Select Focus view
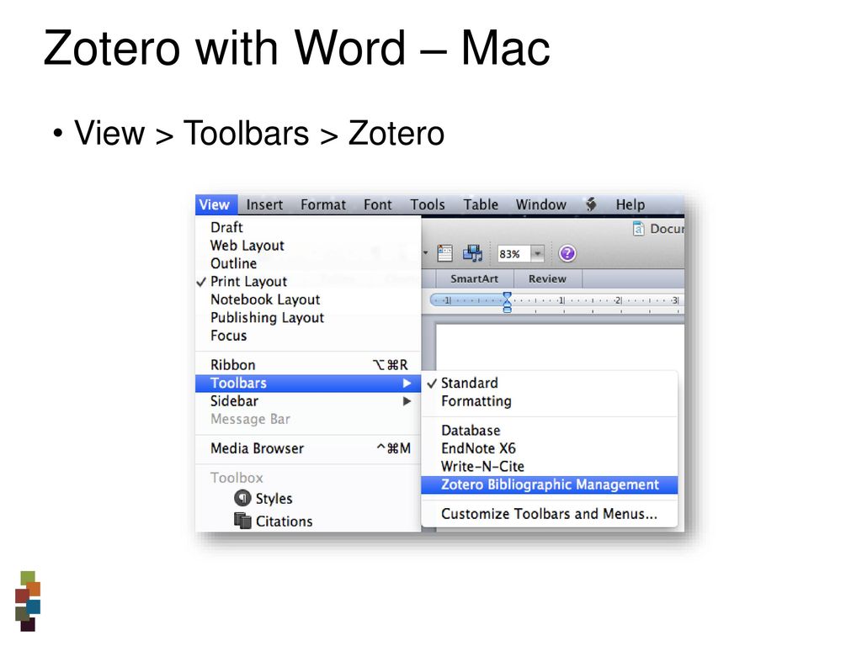The image size is (862, 646). tap(308, 336)
